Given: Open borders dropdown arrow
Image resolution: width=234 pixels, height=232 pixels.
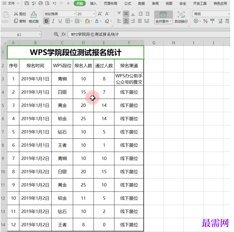Looking at the screenshot, I should [x=72, y=21].
